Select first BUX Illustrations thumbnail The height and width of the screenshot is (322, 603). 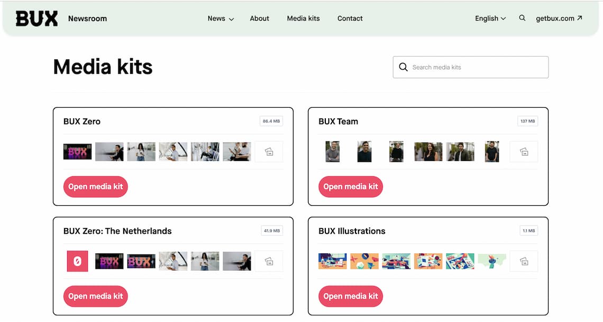[333, 261]
